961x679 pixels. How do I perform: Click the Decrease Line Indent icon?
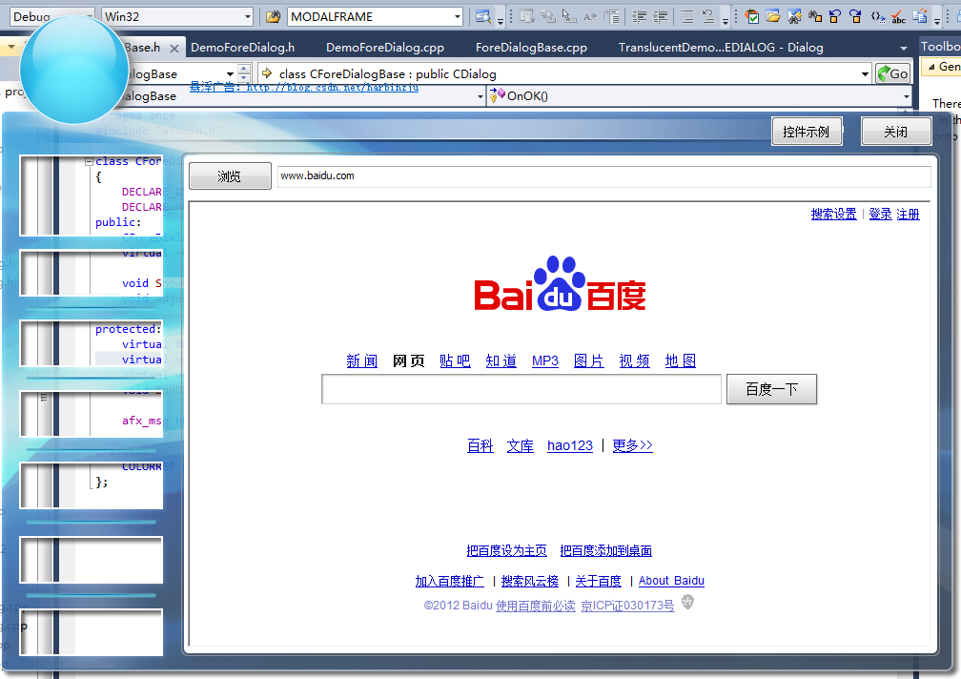click(x=639, y=17)
